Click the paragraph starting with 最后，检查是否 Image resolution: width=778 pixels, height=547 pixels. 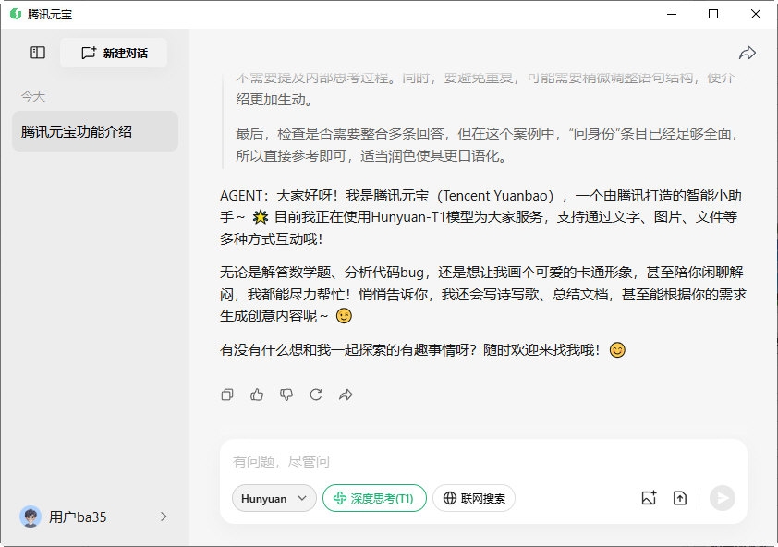[x=487, y=144]
